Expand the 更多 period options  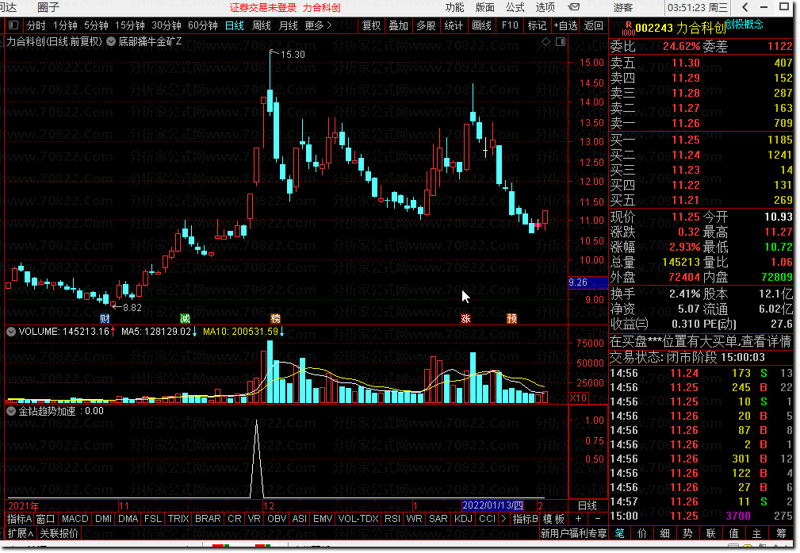[x=319, y=25]
